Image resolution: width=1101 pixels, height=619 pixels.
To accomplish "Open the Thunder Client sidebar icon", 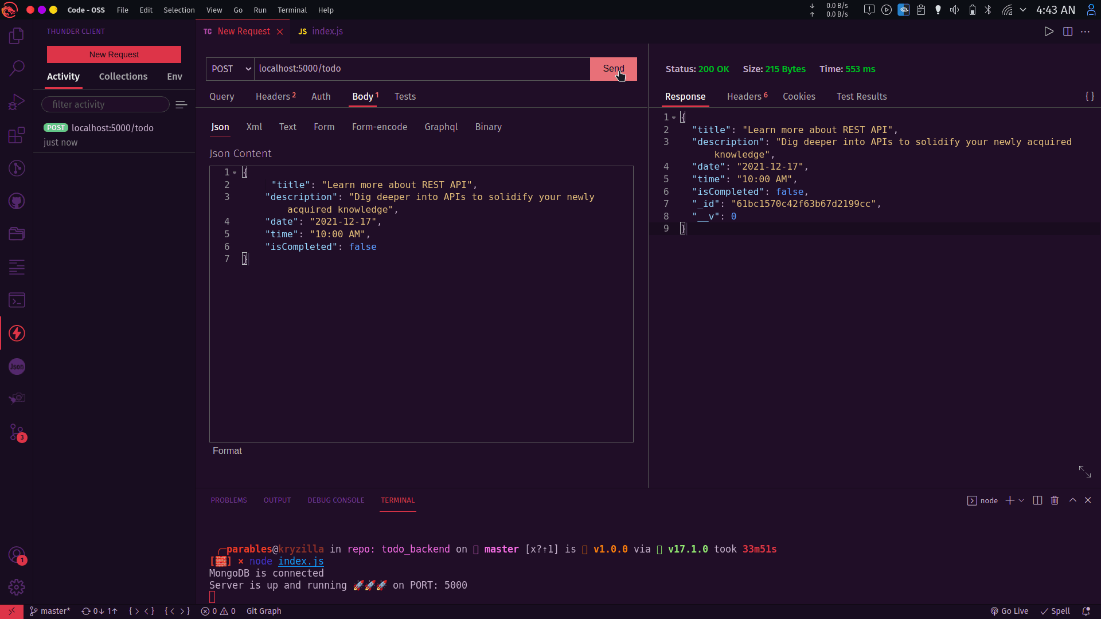I will pyautogui.click(x=17, y=333).
